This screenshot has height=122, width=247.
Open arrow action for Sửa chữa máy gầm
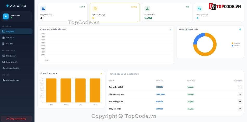point(240,94)
